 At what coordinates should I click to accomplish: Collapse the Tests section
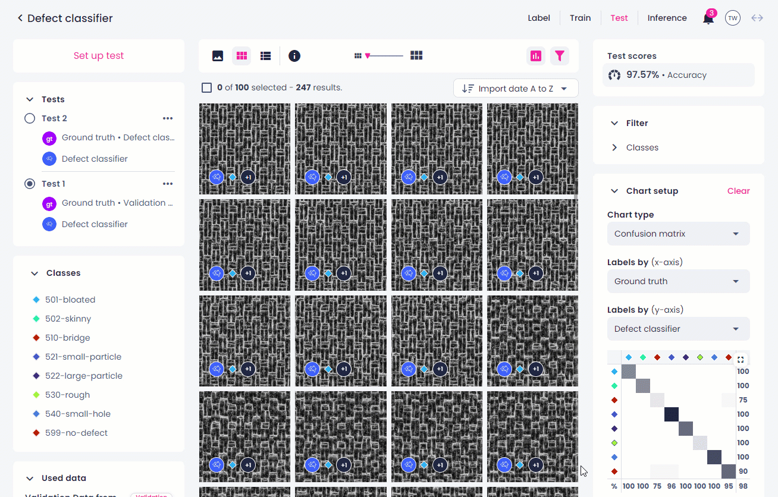(x=30, y=99)
